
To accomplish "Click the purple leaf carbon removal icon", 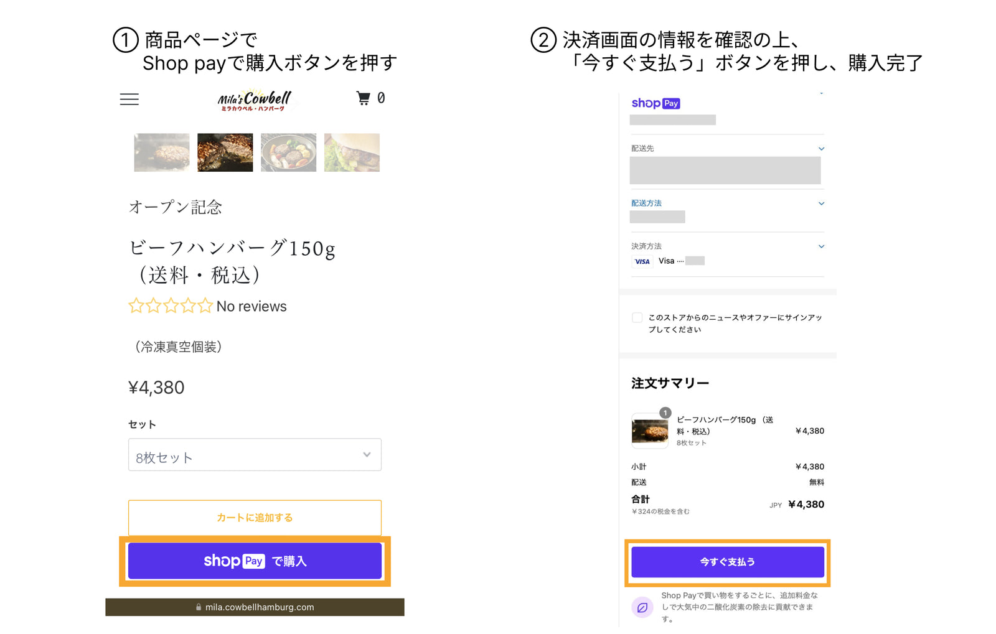I will click(642, 607).
